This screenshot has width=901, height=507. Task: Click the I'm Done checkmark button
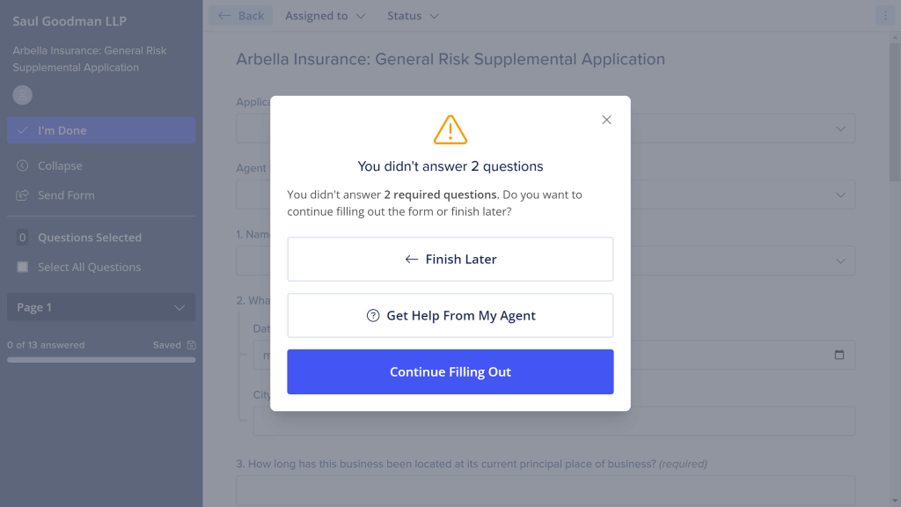pyautogui.click(x=101, y=130)
